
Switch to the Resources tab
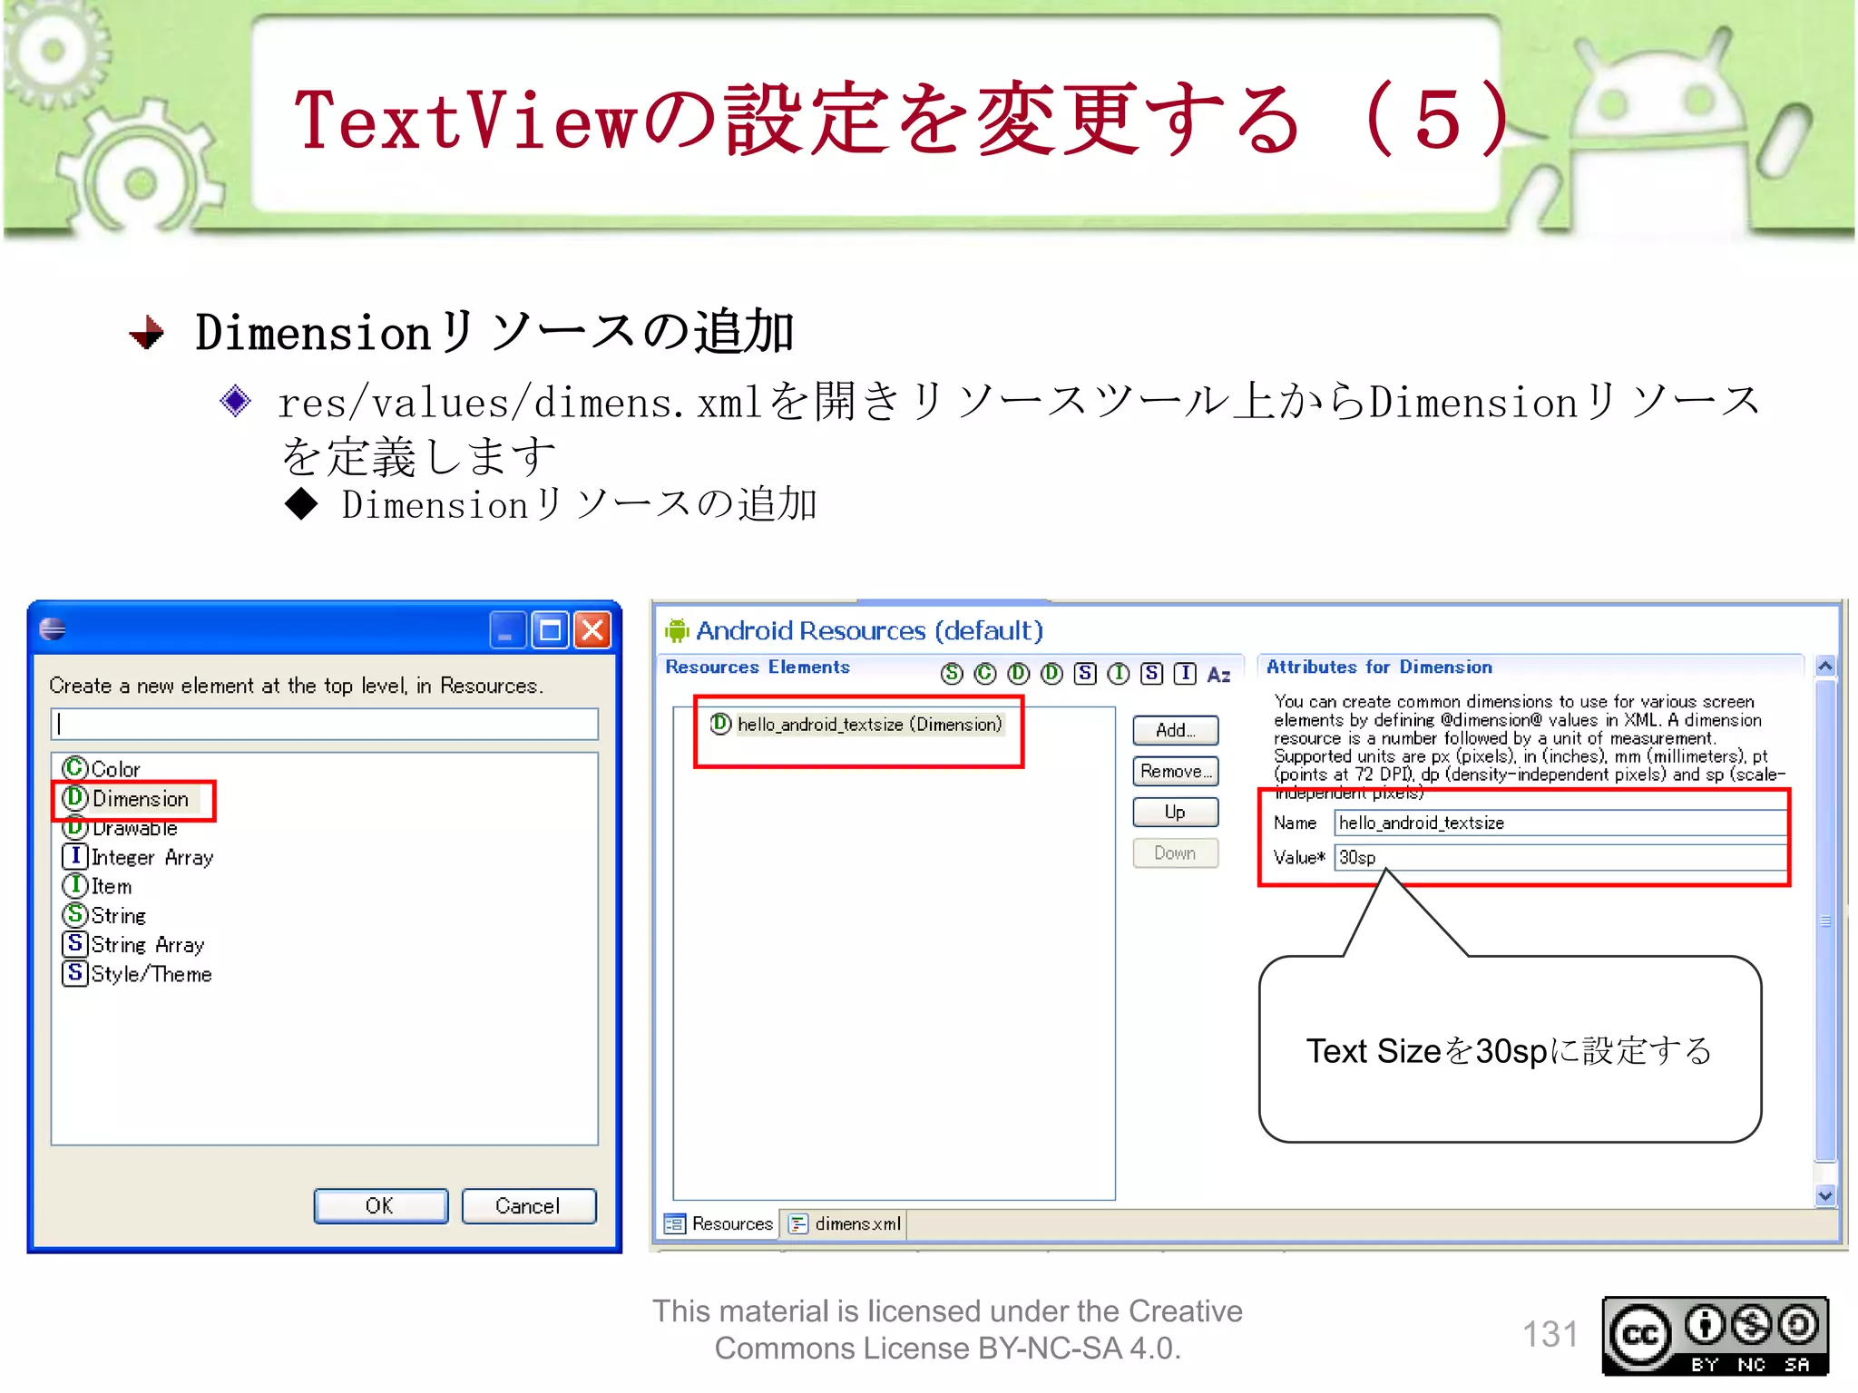719,1223
